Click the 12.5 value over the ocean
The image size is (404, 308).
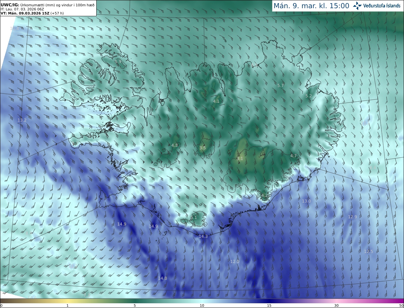click(x=369, y=252)
